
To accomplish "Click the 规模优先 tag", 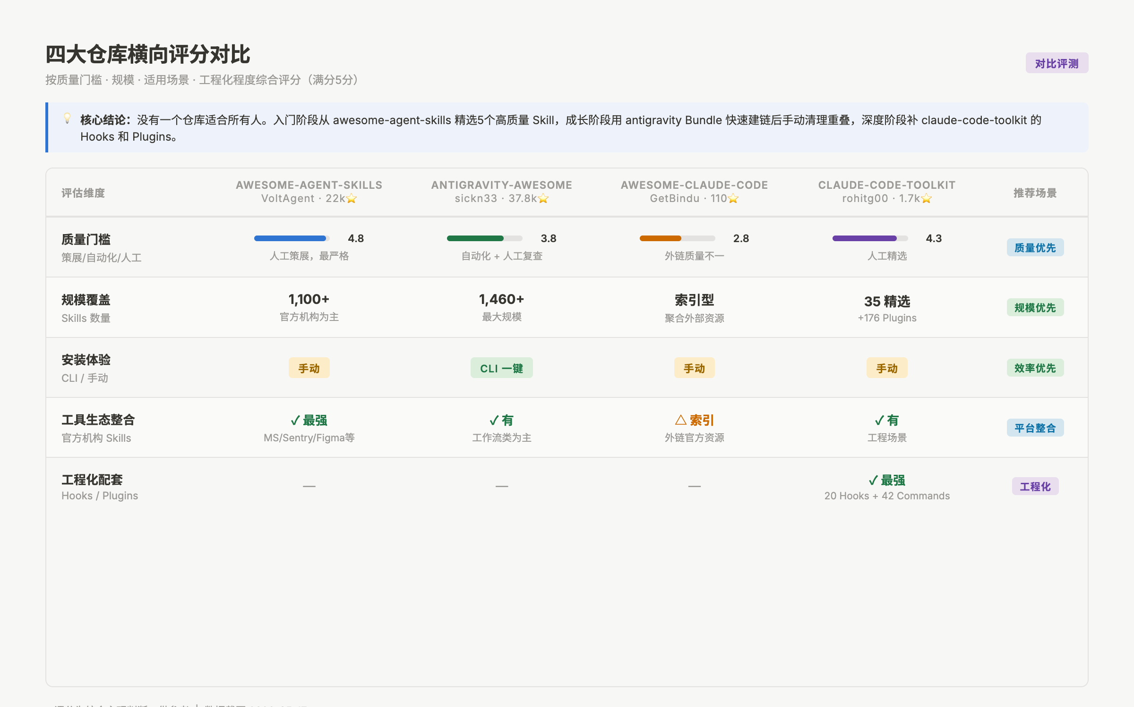I will tap(1035, 307).
